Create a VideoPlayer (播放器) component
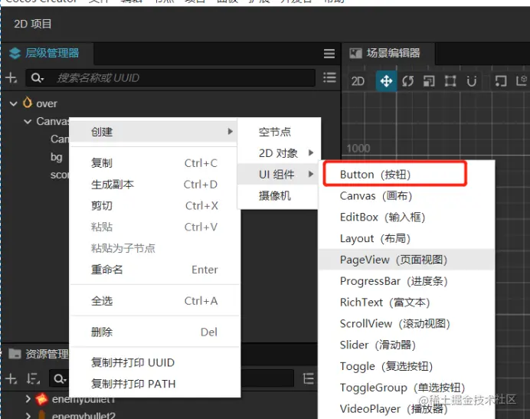 click(407, 409)
